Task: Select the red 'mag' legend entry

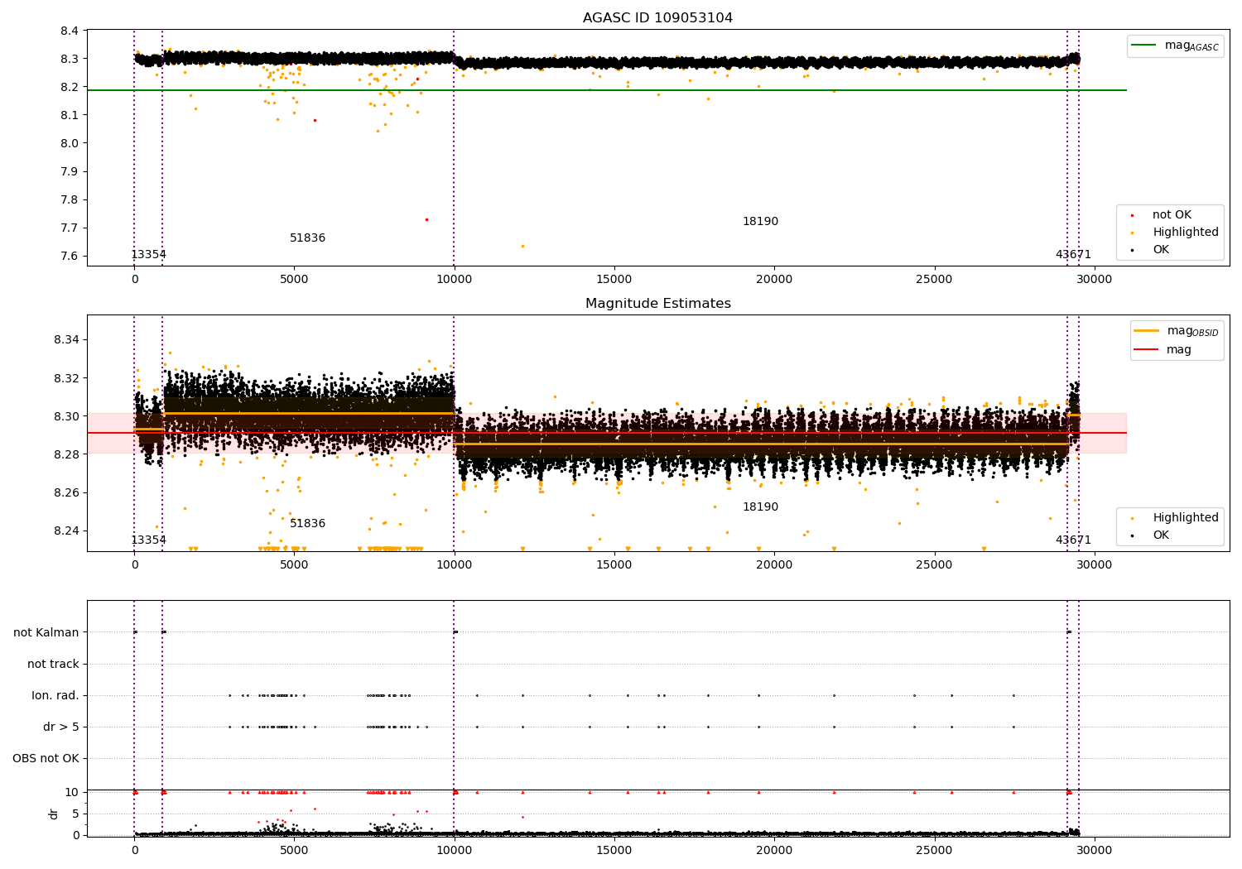Action: (x=1146, y=350)
